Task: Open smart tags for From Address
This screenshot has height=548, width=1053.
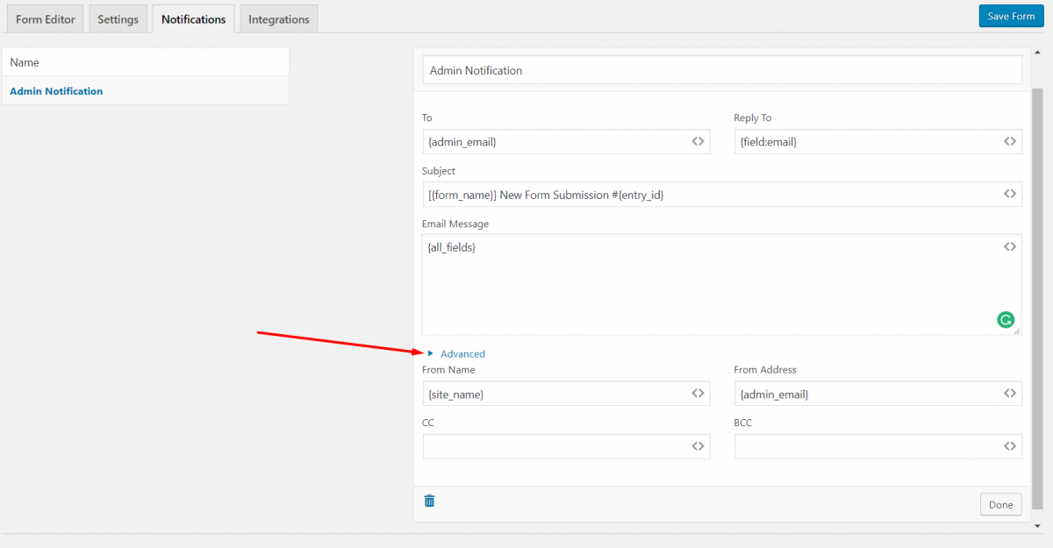Action: tap(1010, 393)
